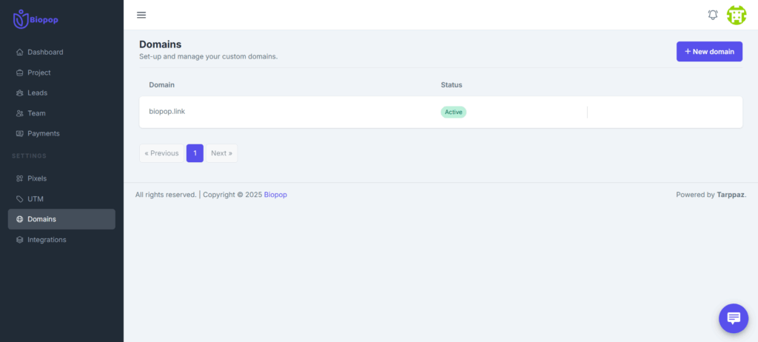Click the Tarppaz text in the footer
758x342 pixels.
tap(731, 195)
